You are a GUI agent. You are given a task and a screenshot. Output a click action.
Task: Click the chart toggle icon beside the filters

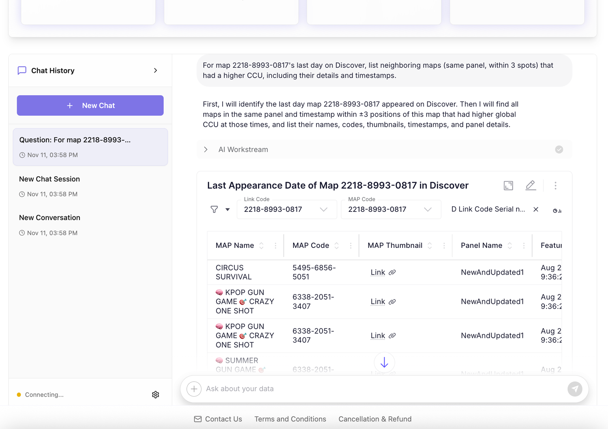[x=557, y=211]
